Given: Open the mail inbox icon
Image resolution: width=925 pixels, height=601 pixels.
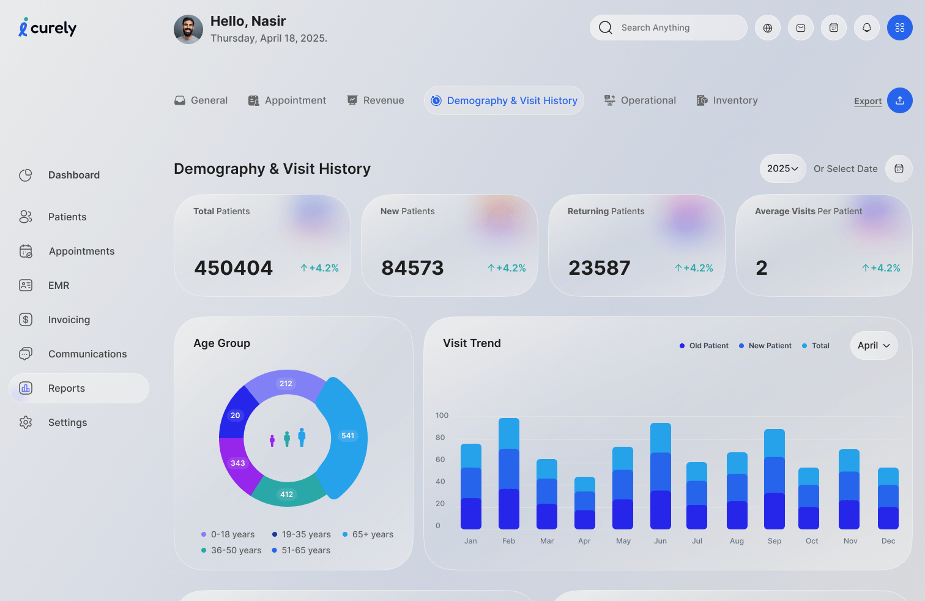Looking at the screenshot, I should point(801,28).
